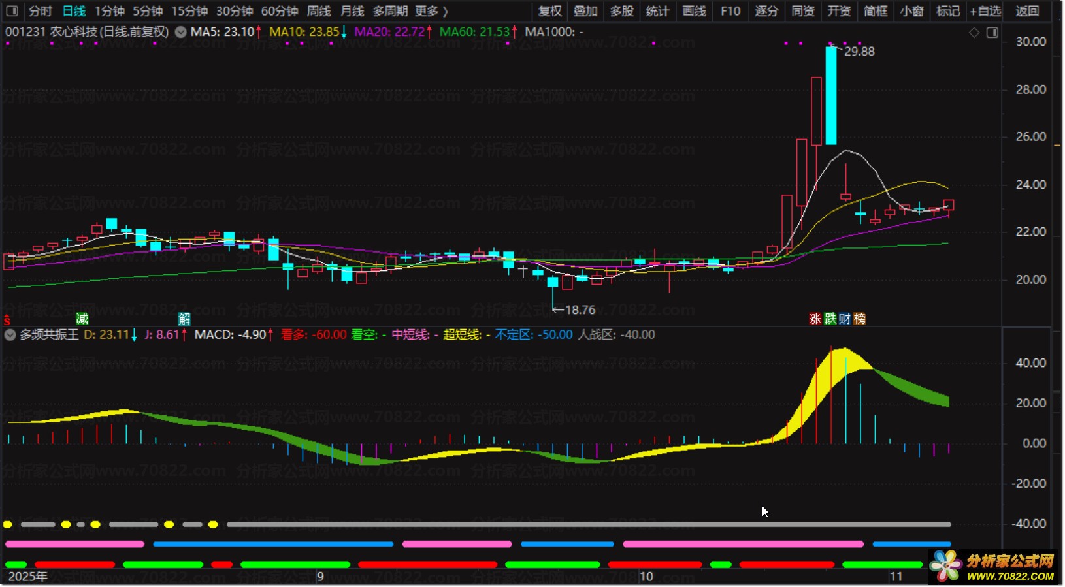Screen dimensions: 1065x587
Task: Click the +自选 button
Action: pyautogui.click(x=985, y=11)
